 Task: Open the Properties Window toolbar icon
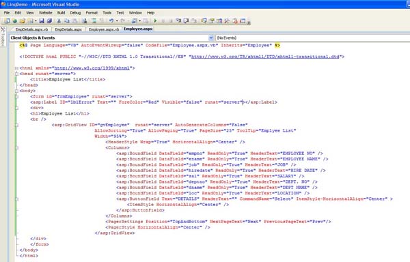pyautogui.click(x=212, y=21)
